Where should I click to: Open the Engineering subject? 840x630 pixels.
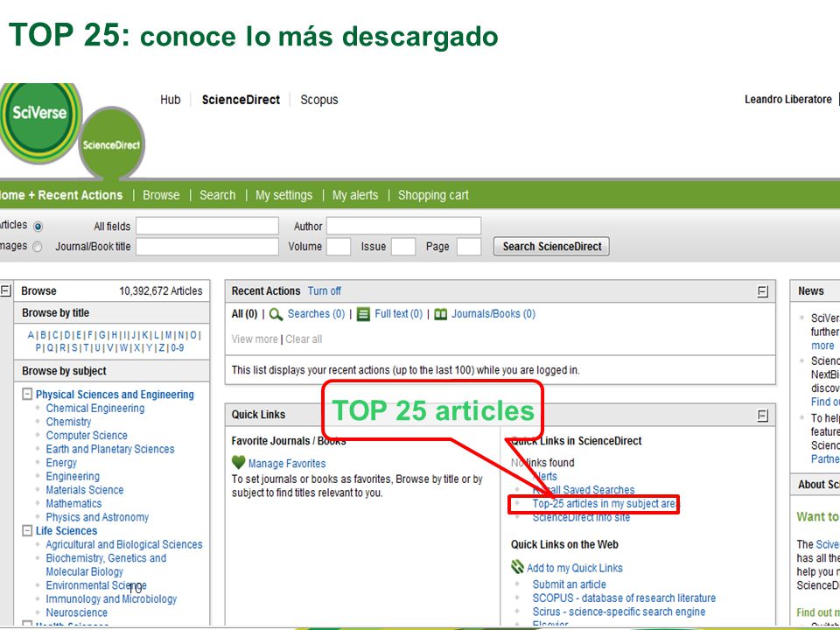tap(73, 476)
